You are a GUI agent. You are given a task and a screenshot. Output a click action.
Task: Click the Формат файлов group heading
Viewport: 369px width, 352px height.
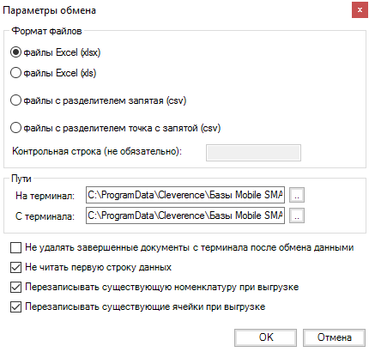[x=46, y=31]
